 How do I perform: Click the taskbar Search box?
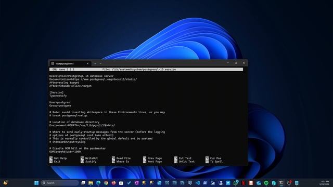60,183
